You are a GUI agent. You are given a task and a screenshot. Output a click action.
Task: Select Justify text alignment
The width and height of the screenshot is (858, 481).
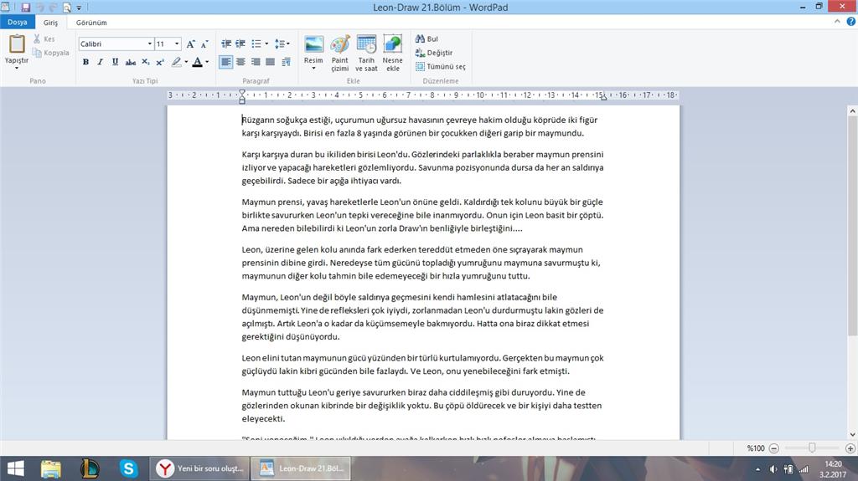coord(270,62)
